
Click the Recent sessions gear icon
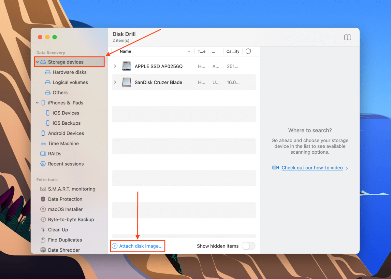click(43, 164)
